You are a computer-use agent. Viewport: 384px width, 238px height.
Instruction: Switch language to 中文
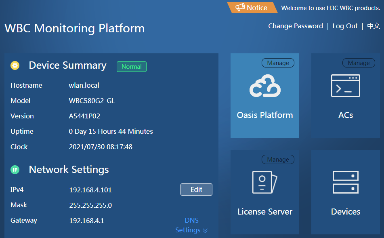click(374, 26)
